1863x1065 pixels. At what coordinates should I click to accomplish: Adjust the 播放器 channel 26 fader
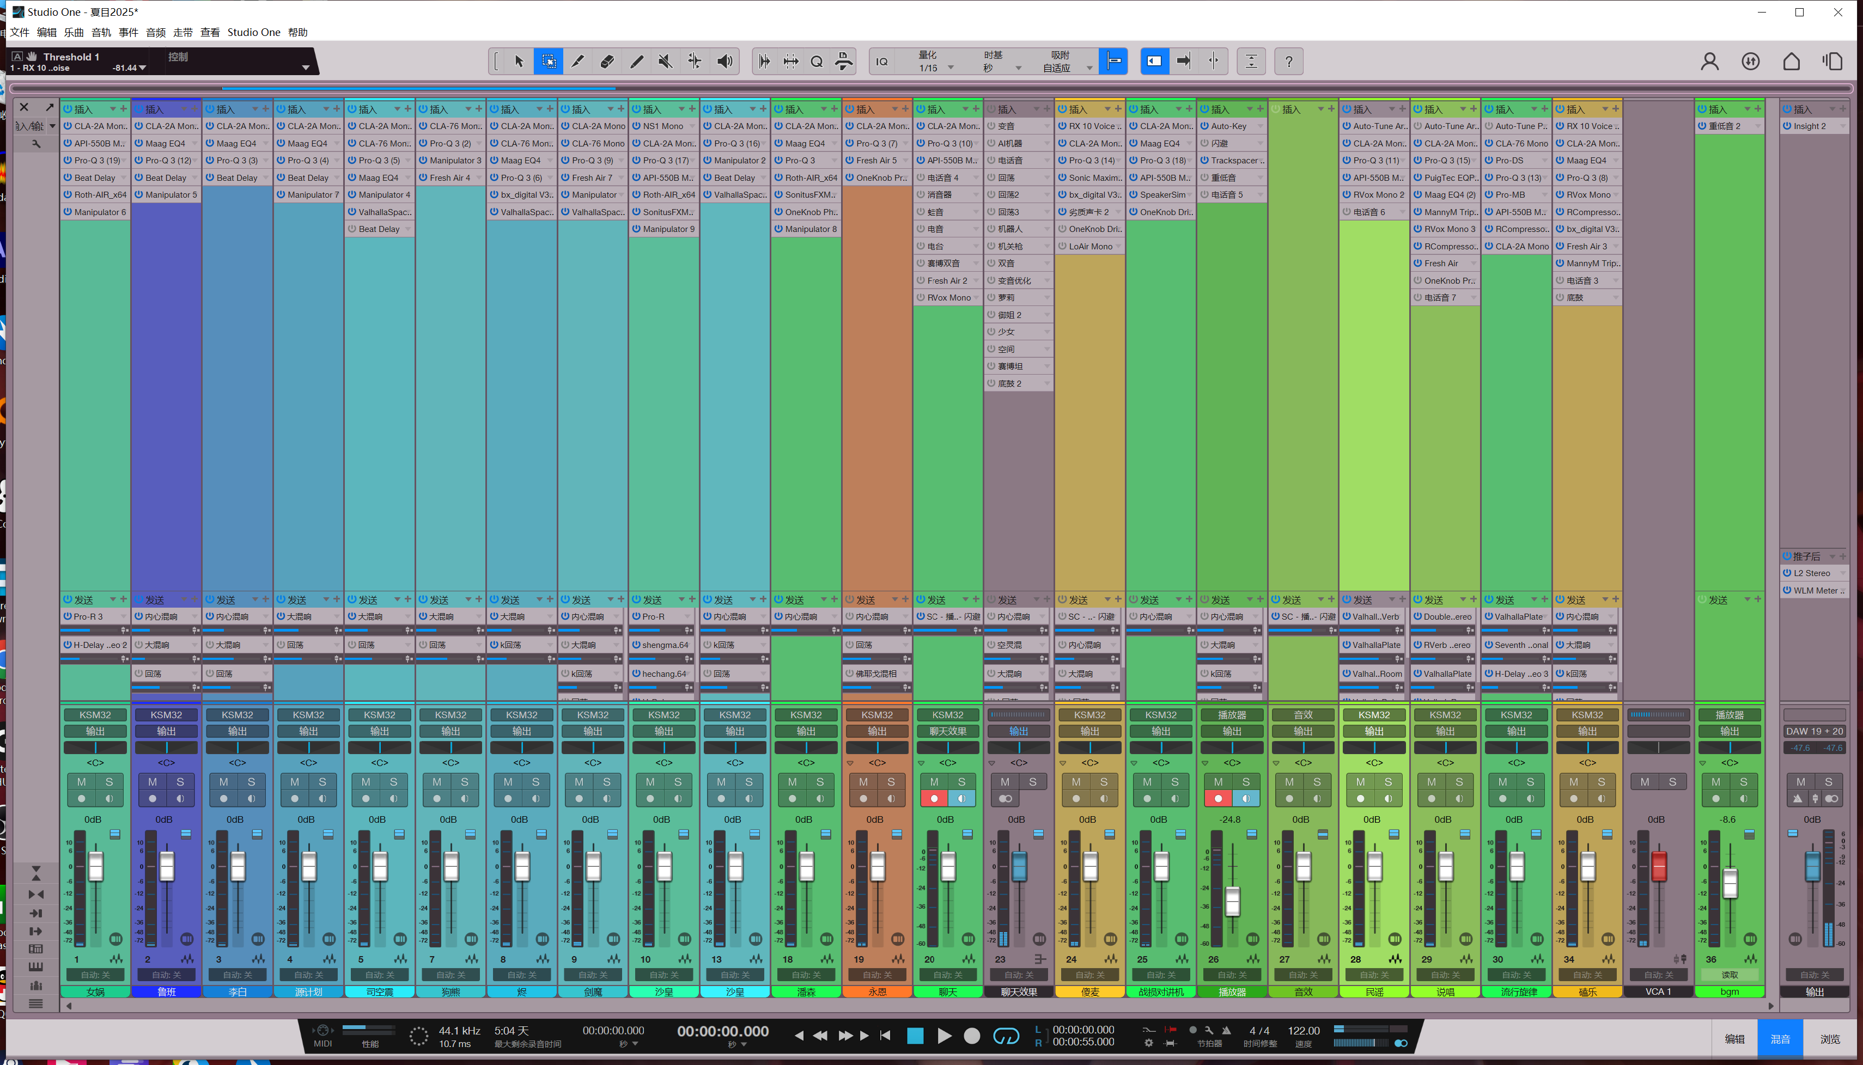coord(1232,901)
